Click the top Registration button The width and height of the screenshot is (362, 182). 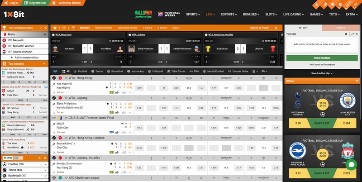(x=35, y=3)
